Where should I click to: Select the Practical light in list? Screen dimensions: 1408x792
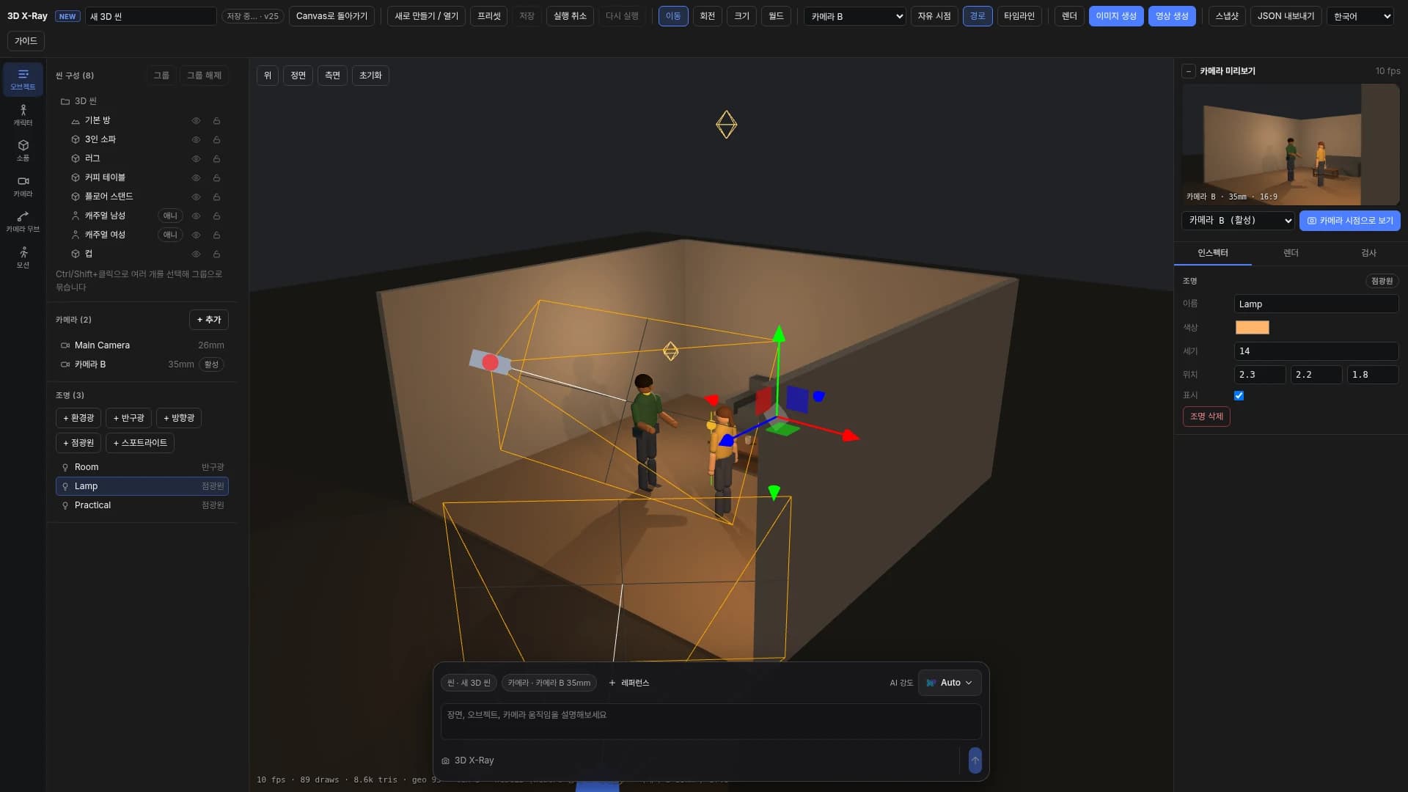click(x=142, y=505)
